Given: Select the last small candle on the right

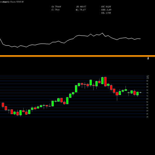Looking at the screenshot, I should (140, 93).
